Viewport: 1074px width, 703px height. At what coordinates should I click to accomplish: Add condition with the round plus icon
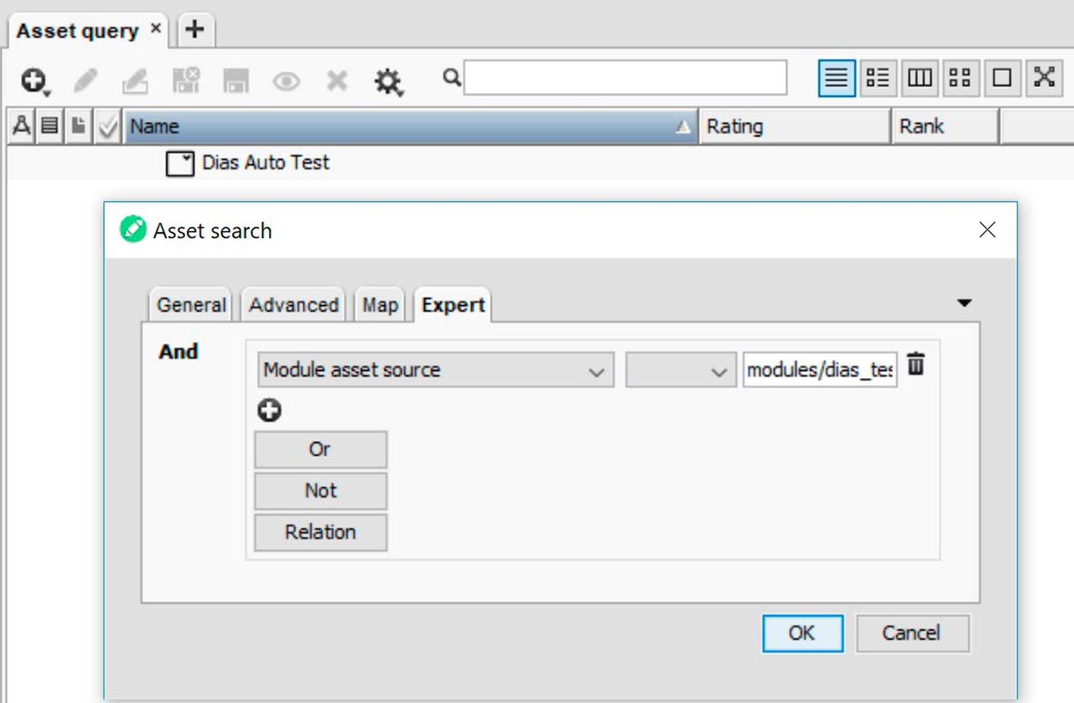point(269,410)
